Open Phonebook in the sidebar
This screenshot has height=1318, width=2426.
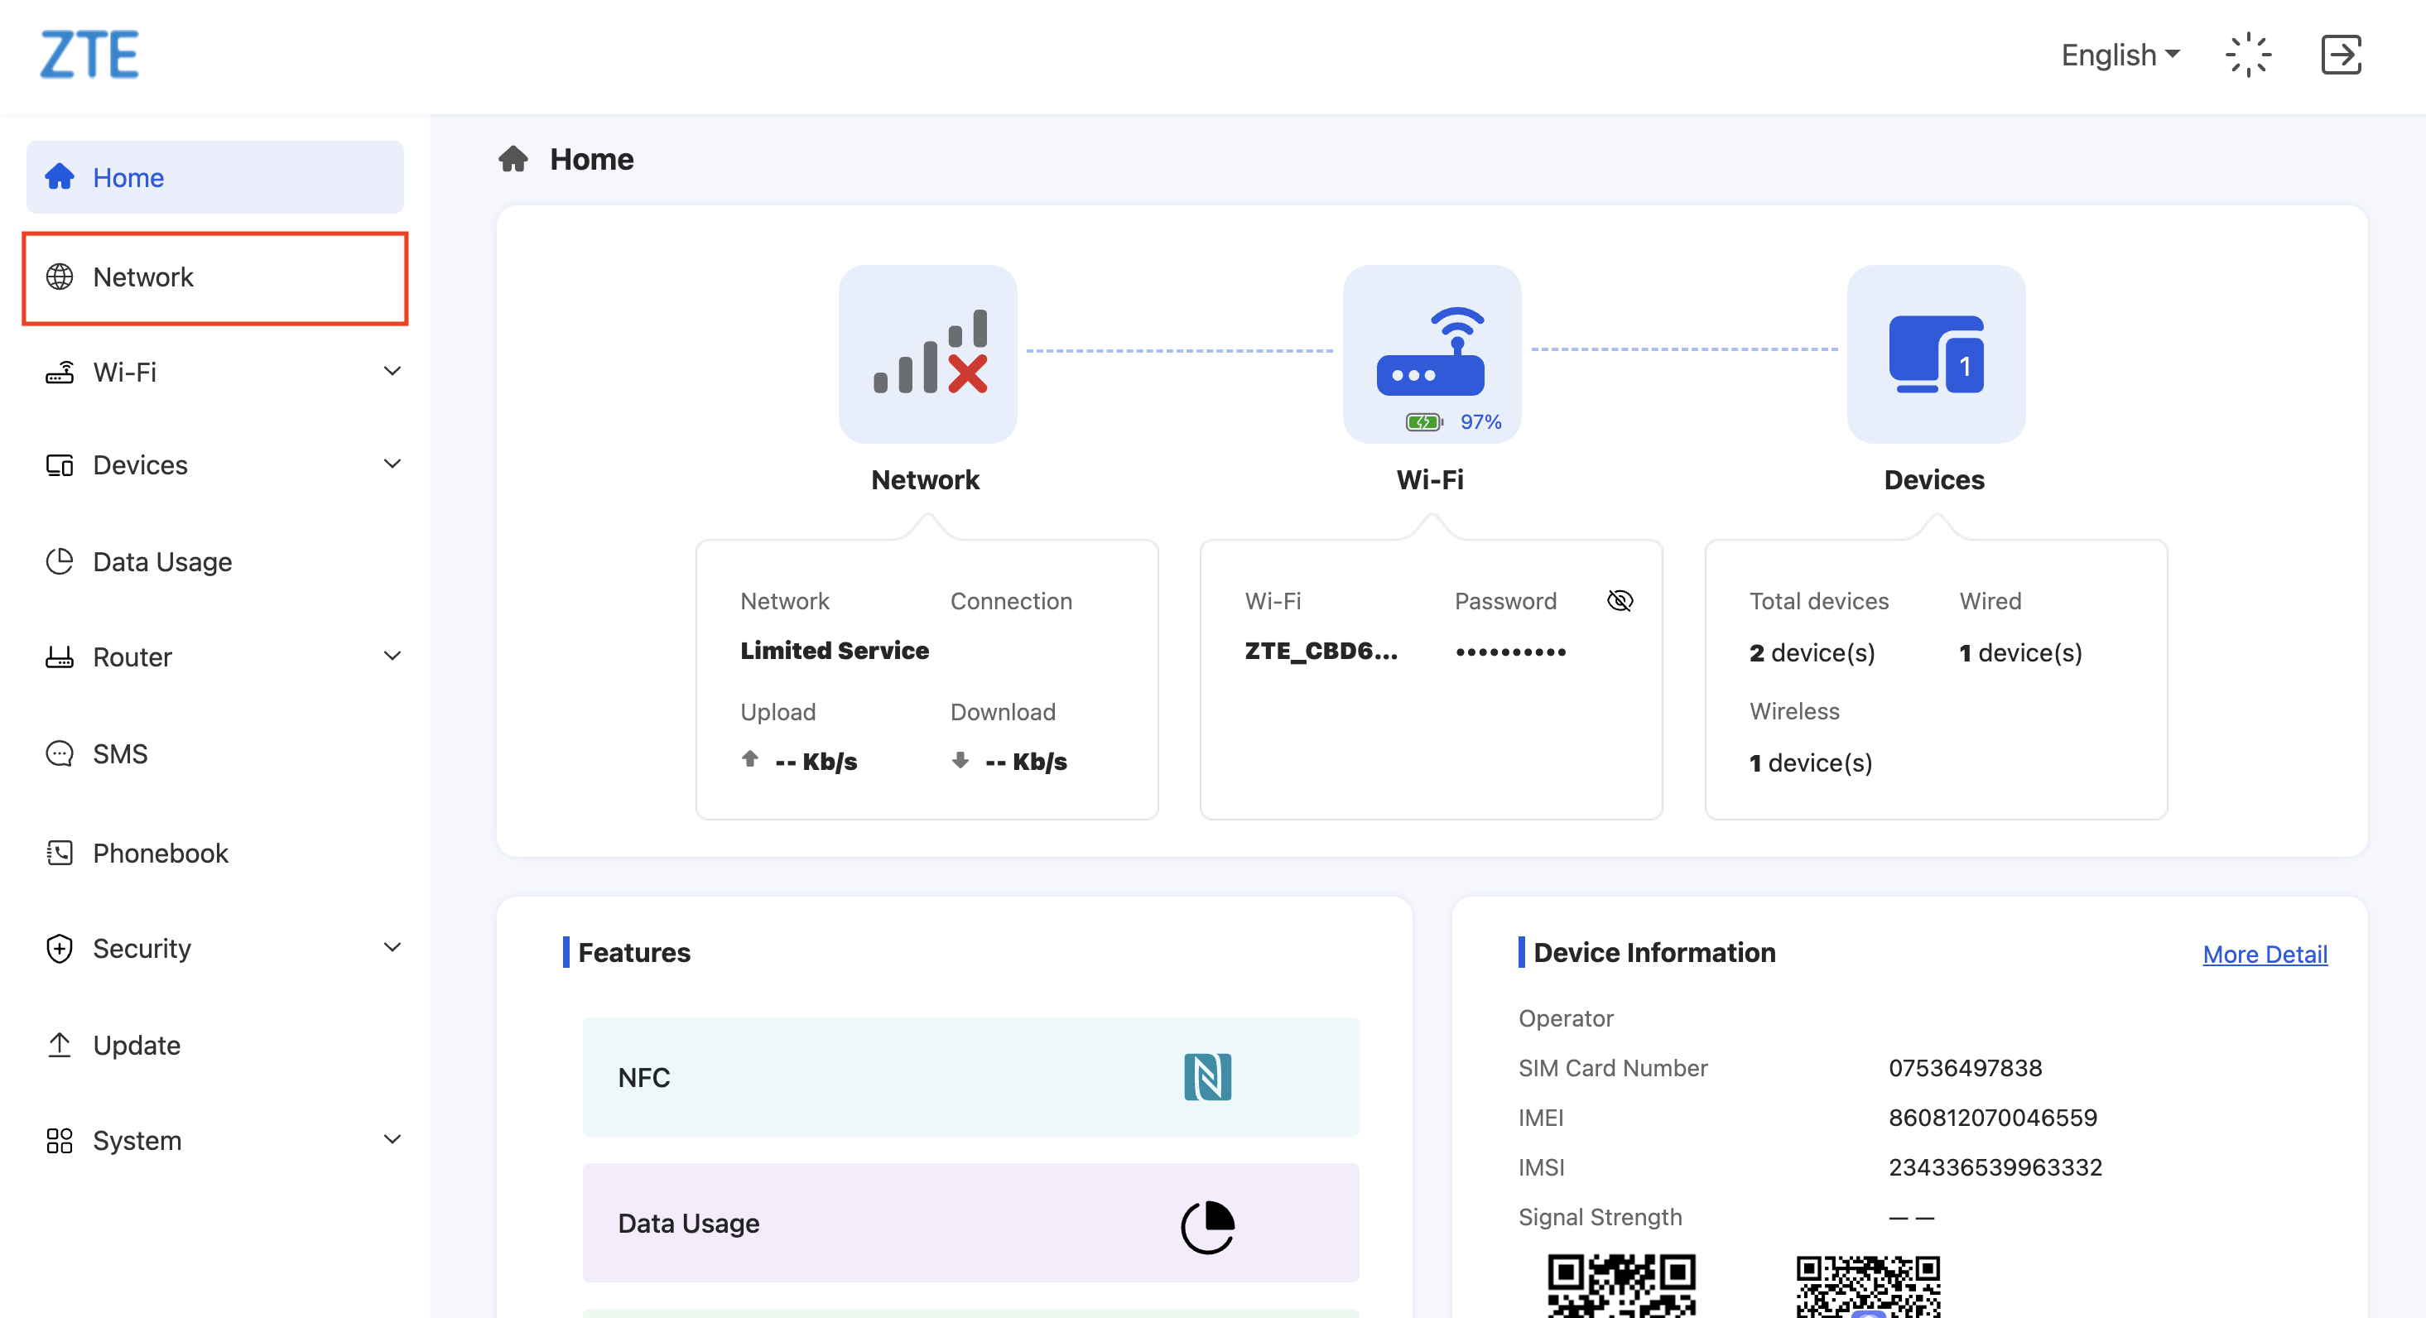pos(214,853)
